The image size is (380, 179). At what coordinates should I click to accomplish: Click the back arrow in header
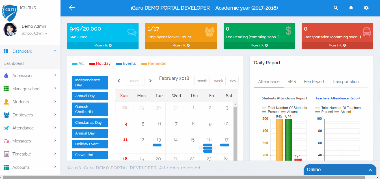[72, 8]
